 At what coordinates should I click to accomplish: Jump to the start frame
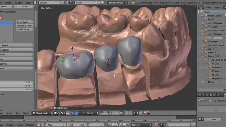(x=109, y=125)
